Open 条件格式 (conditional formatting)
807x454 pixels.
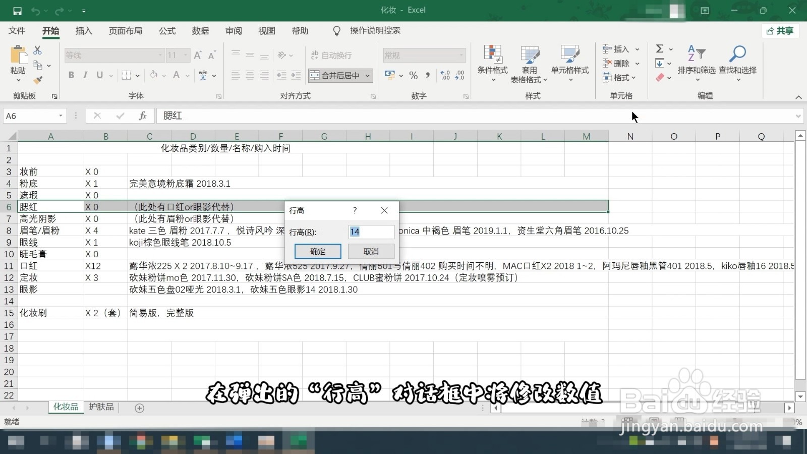pyautogui.click(x=492, y=64)
